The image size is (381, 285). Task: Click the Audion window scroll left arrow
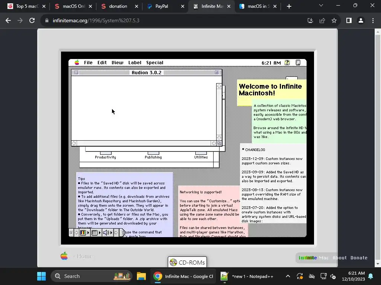pos(74,143)
